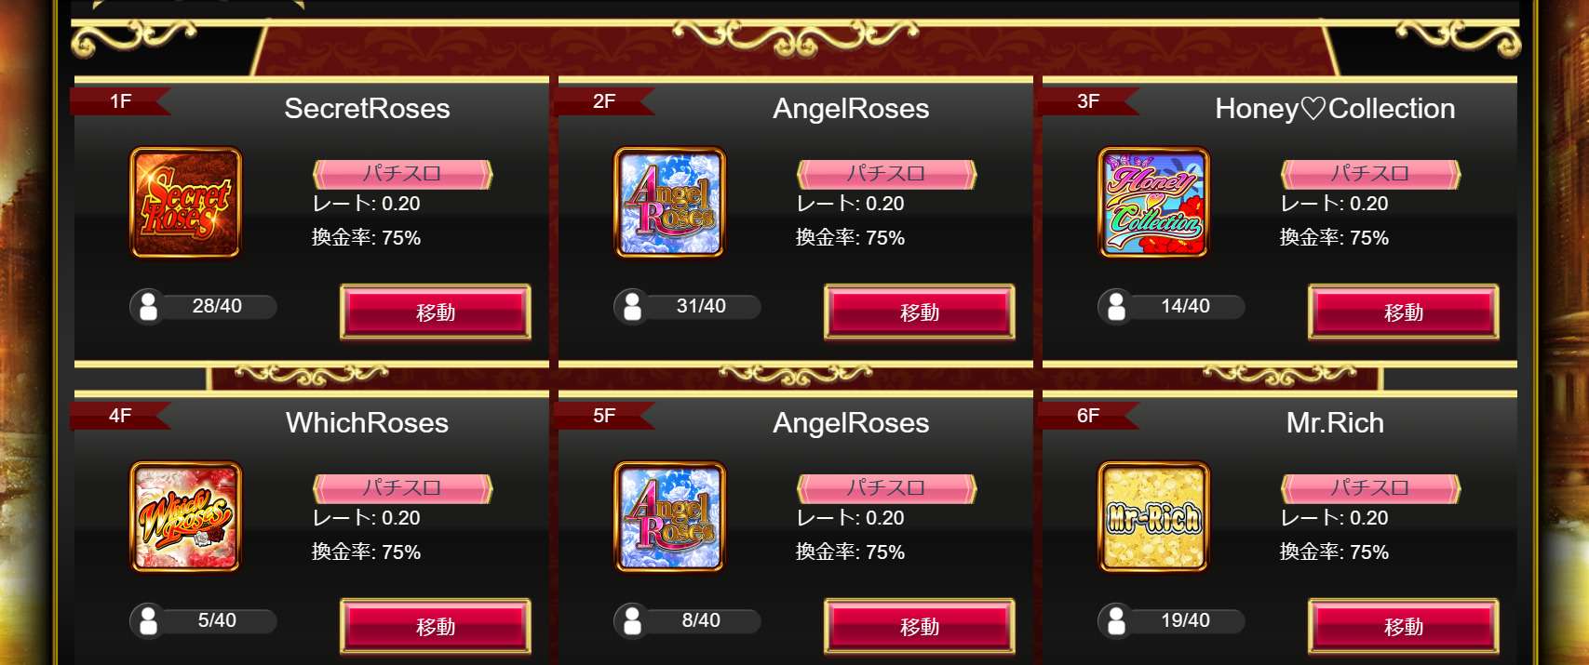Image resolution: width=1589 pixels, height=665 pixels.
Task: Select the 3F floor ribbon label
Action: pyautogui.click(x=1088, y=101)
